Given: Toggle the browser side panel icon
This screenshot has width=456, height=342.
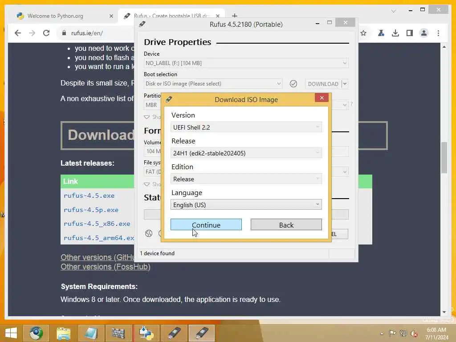Looking at the screenshot, I should coord(410,33).
